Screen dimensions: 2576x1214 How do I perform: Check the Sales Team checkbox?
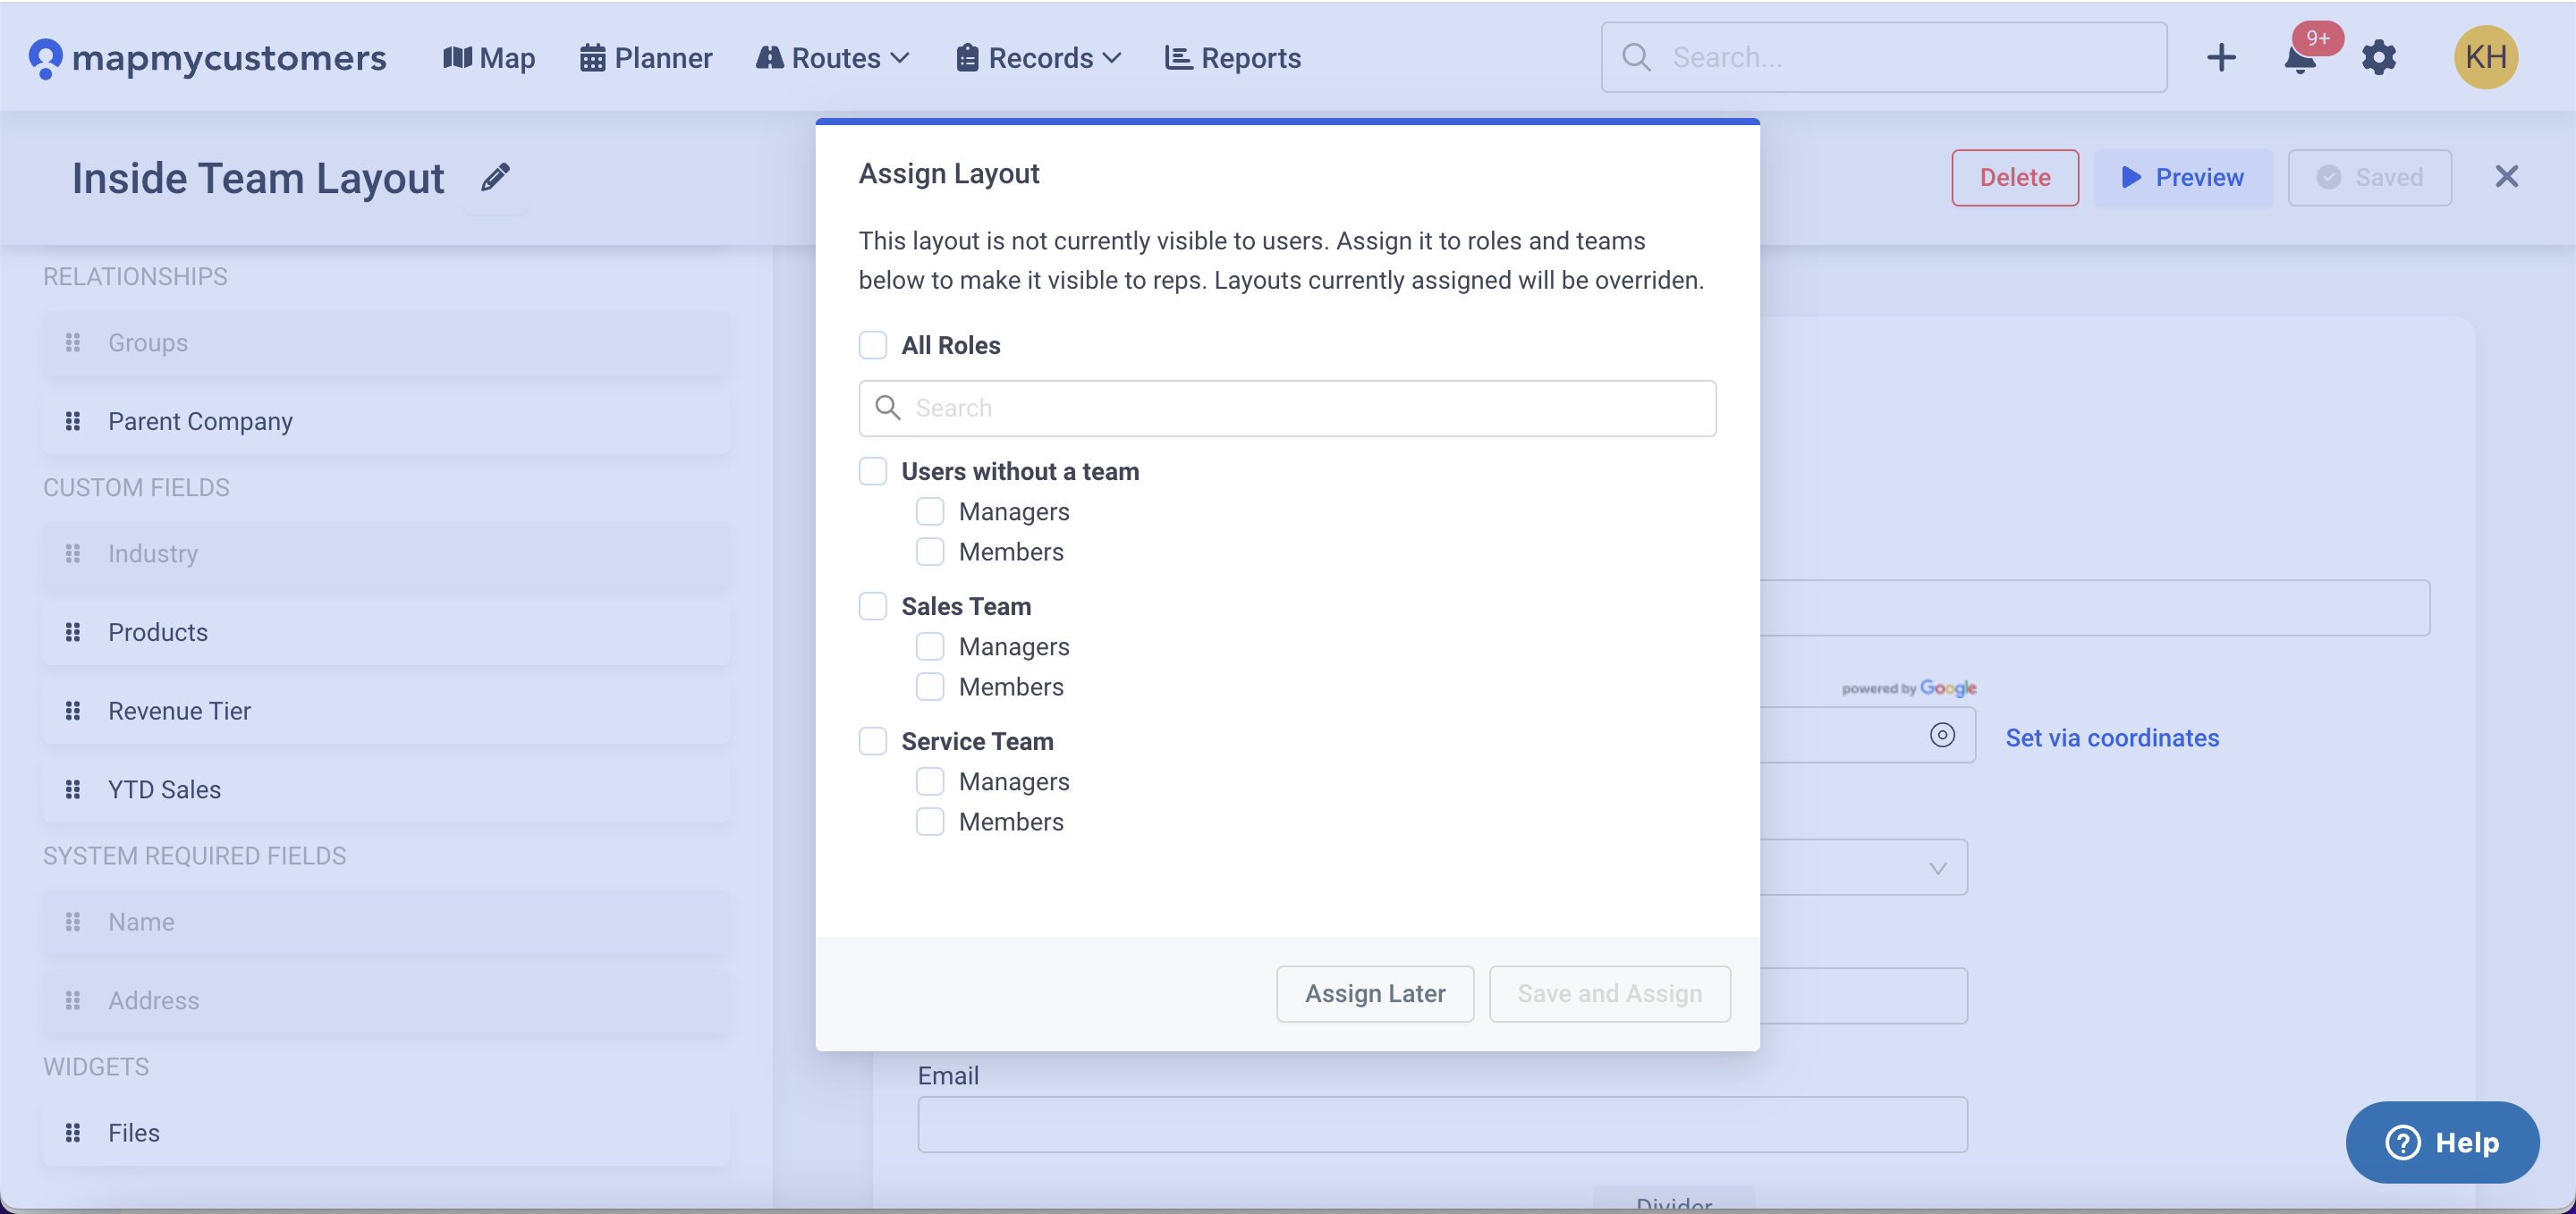(x=873, y=606)
